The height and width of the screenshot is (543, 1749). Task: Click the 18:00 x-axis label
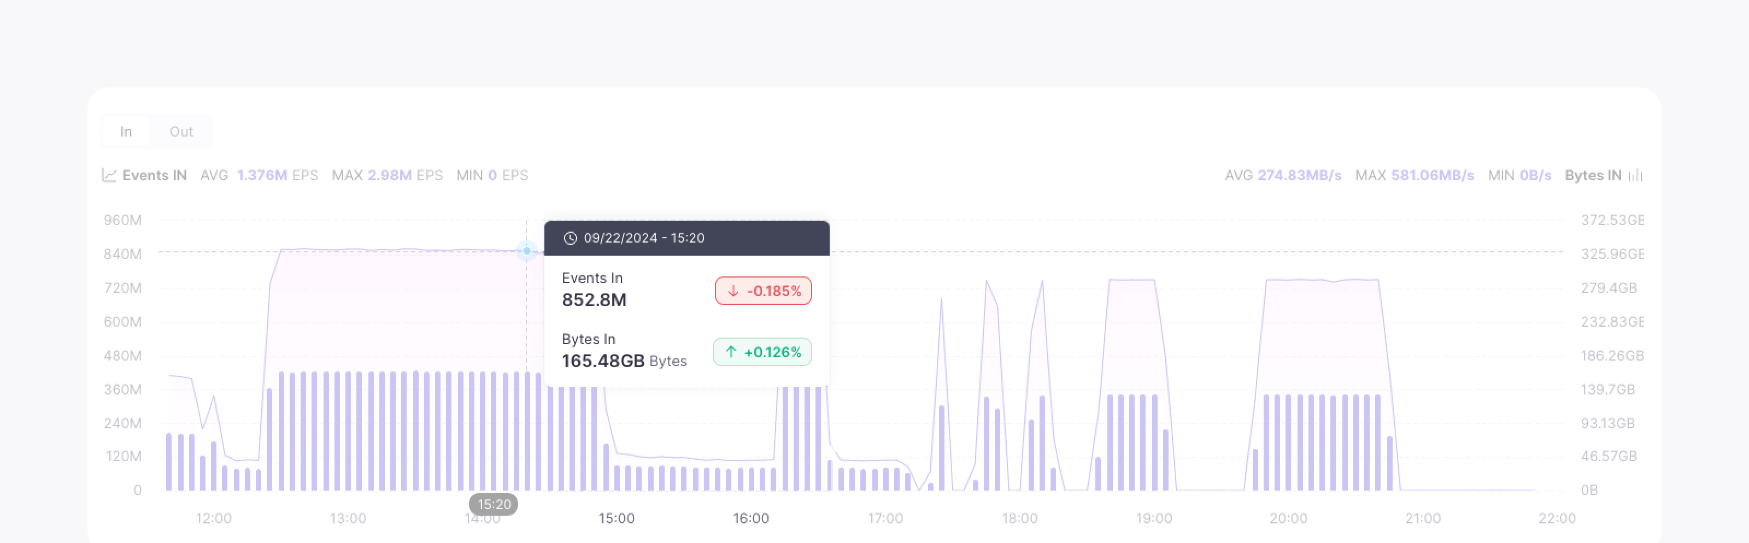[x=1020, y=518]
